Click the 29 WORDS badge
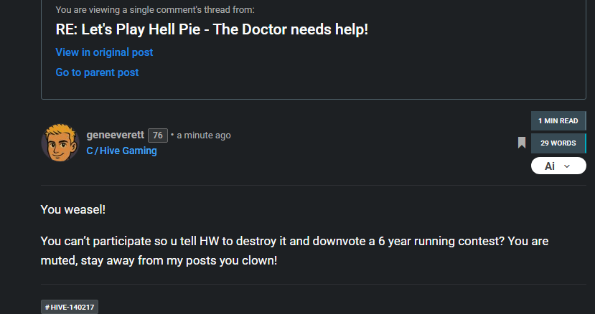 (x=558, y=143)
